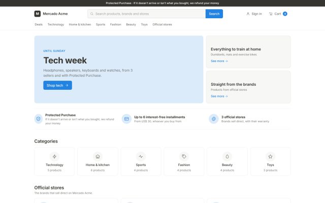Click the Technology lightning bolt icon
The height and width of the screenshot is (203, 325).
pyautogui.click(x=54, y=156)
